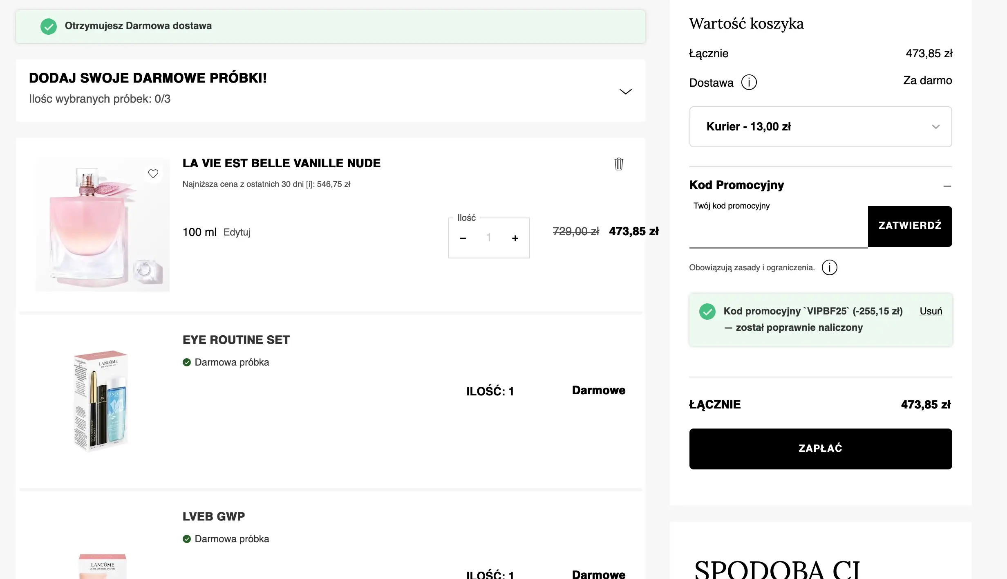1007x579 pixels.
Task: Decrease quantity with the minus button
Action: pyautogui.click(x=463, y=238)
